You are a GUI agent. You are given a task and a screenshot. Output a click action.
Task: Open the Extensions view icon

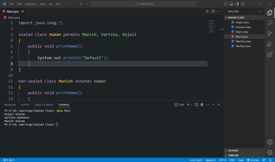coord(270,54)
